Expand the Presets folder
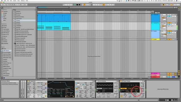The width and height of the screenshot is (181, 102). (14, 20)
